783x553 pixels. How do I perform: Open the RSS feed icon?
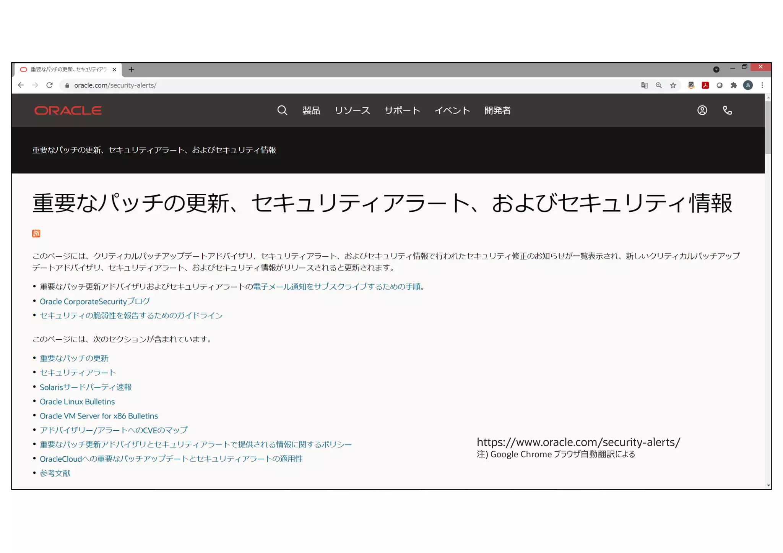coord(36,234)
